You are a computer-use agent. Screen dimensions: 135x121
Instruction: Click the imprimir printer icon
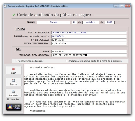point(13,91)
